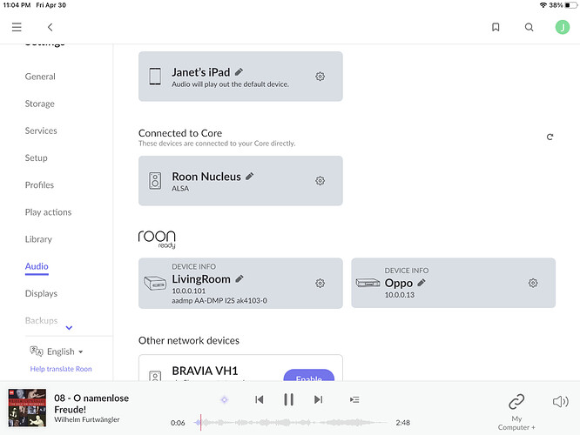580x435 pixels.
Task: Rename Janet's iPad with pencil icon
Action: pos(239,72)
